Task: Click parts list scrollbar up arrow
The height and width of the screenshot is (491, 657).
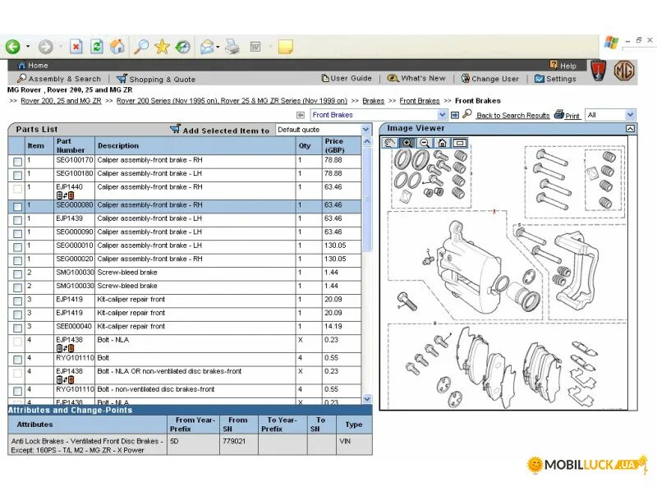Action: [367, 141]
